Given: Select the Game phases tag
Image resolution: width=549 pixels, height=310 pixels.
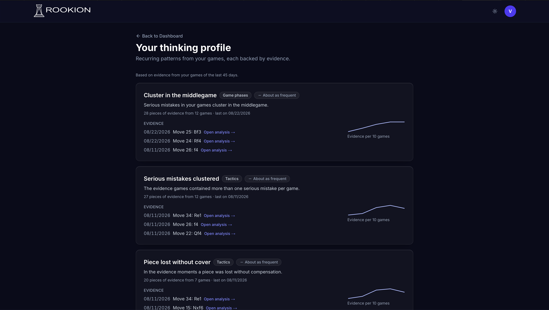Looking at the screenshot, I should (x=235, y=95).
